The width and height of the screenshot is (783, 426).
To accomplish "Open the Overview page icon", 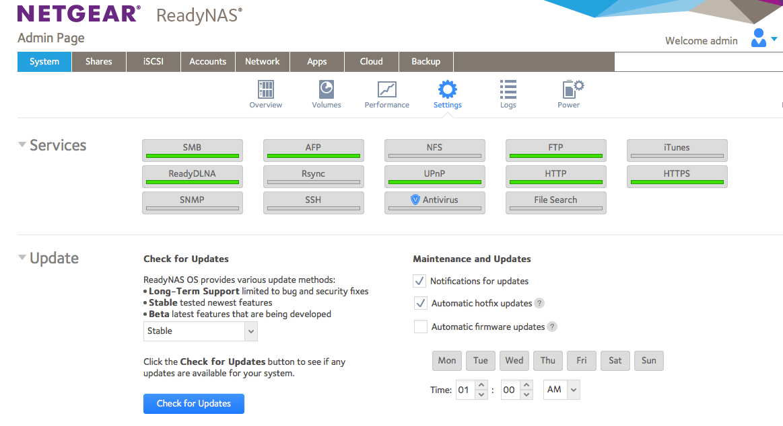I will coord(266,89).
